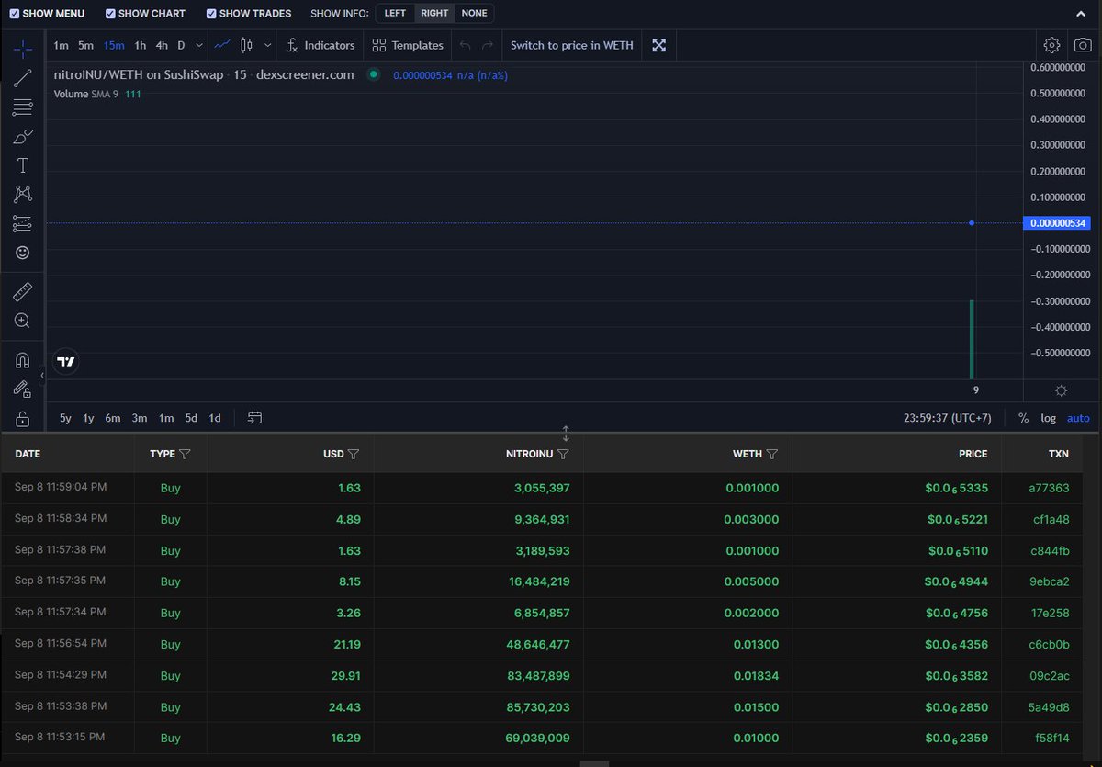Select the ruler measure tool
The width and height of the screenshot is (1102, 767).
coord(23,292)
